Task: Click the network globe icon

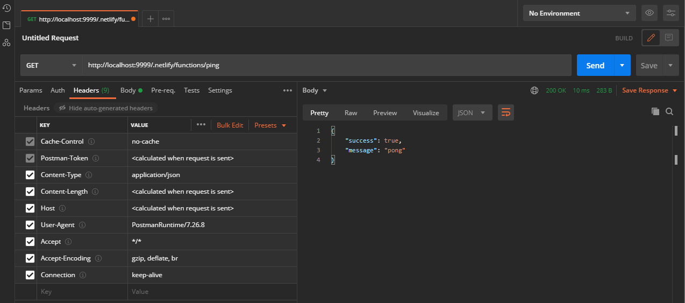Action: point(534,90)
